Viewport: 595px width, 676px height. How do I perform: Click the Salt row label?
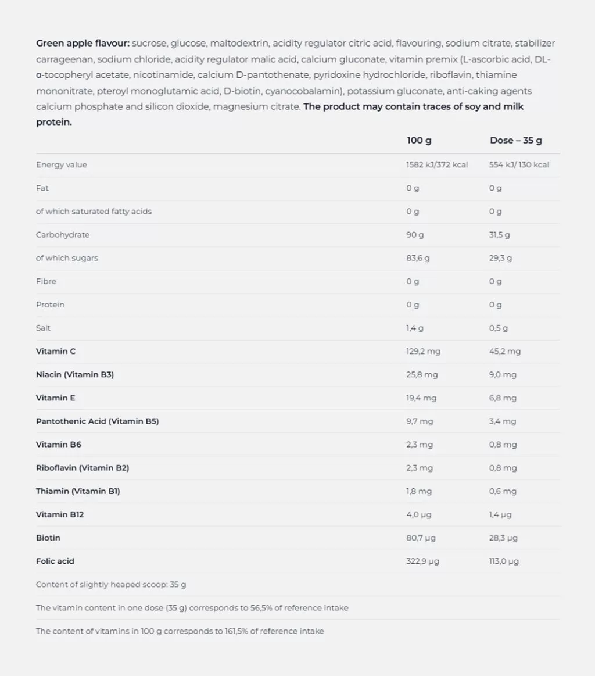(44, 328)
